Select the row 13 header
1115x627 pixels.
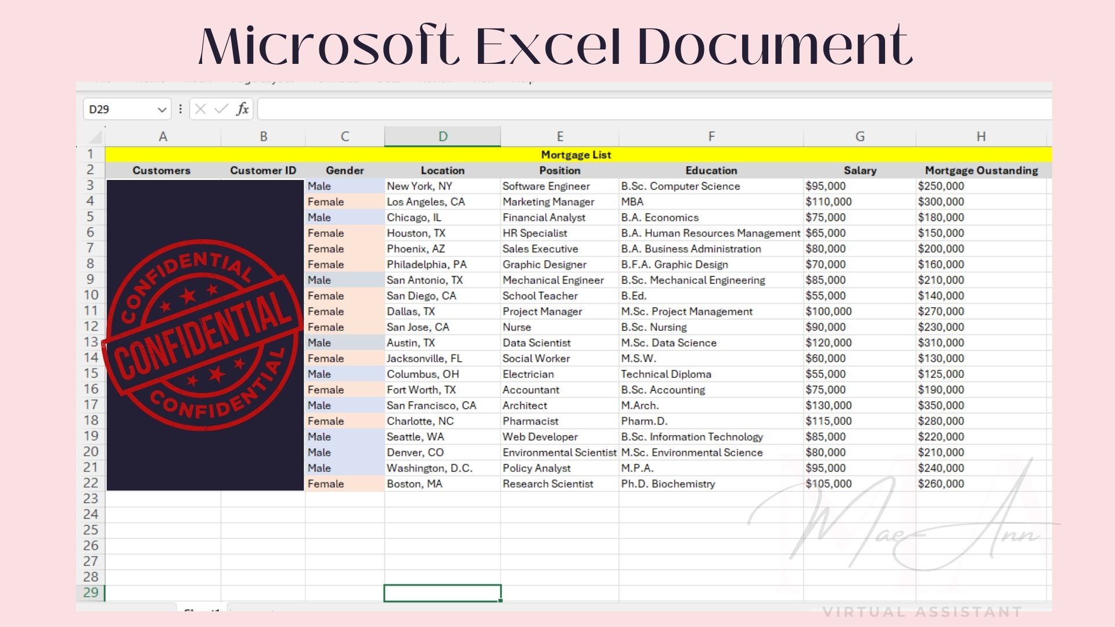91,342
